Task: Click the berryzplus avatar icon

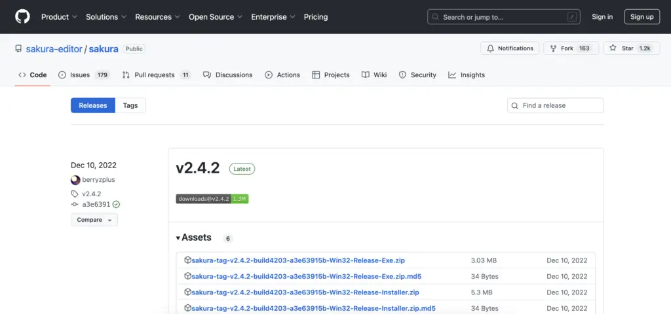Action: pos(75,180)
